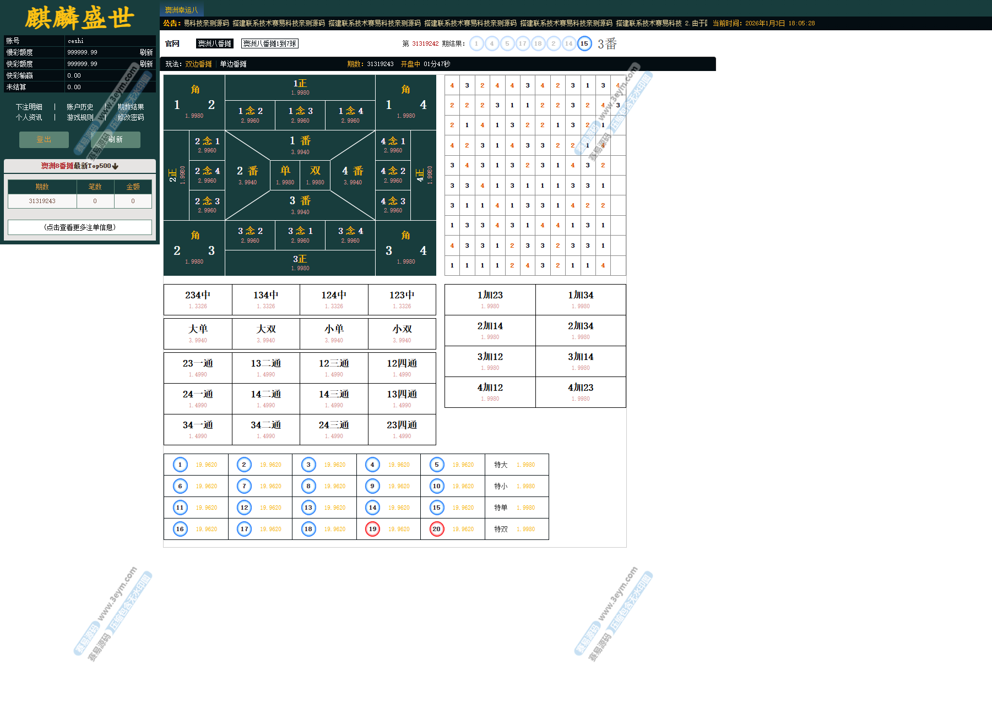Choose number ball 18
992x704 pixels.
(x=308, y=529)
